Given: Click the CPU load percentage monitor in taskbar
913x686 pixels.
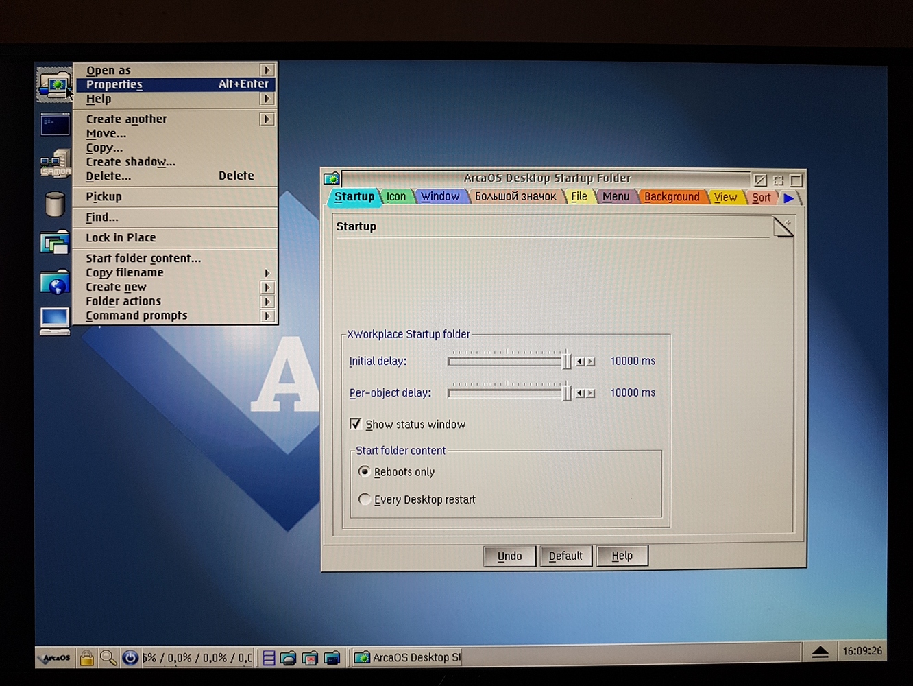Looking at the screenshot, I should coord(197,658).
